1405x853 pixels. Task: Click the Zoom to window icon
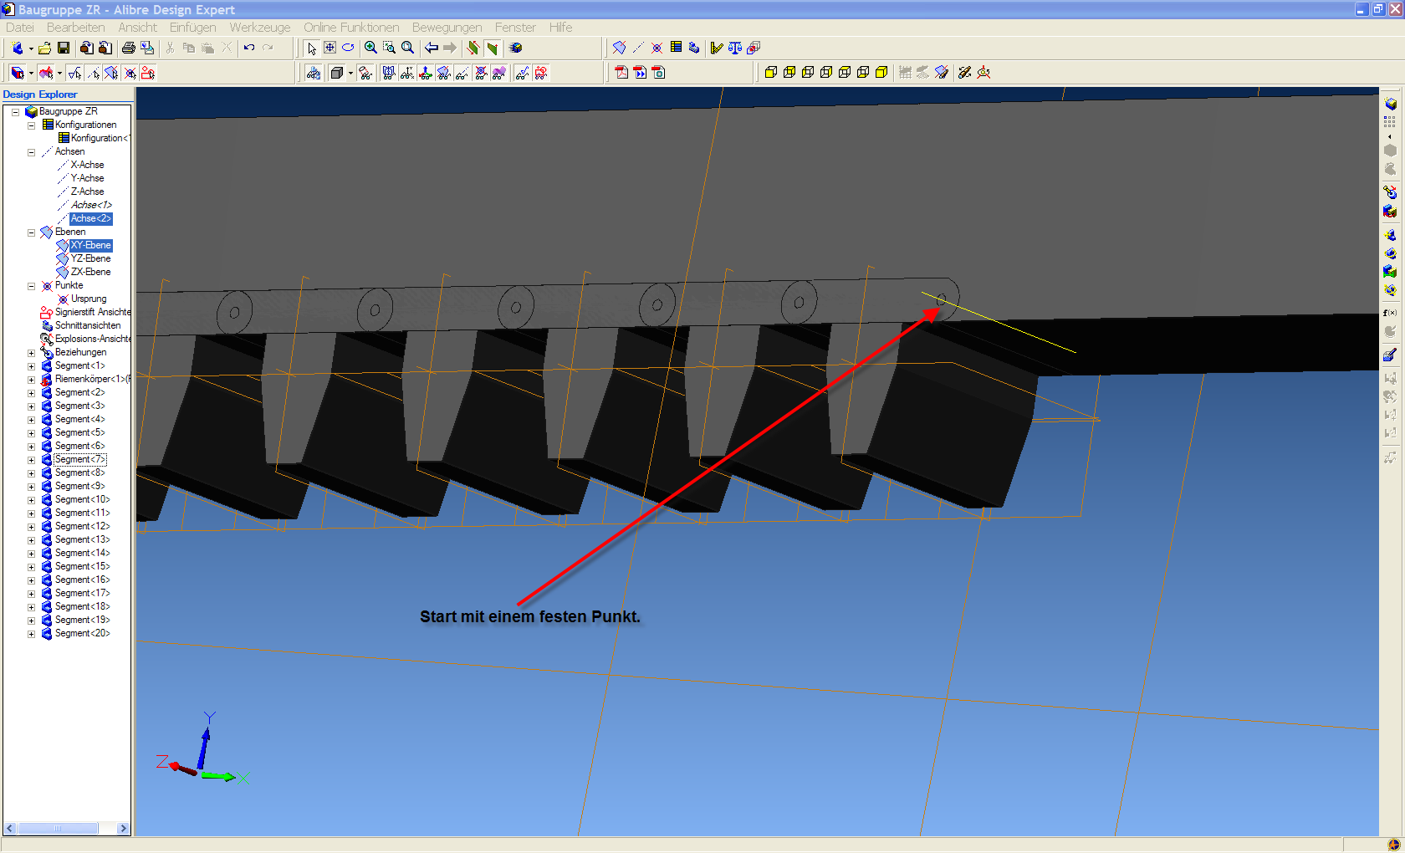389,48
